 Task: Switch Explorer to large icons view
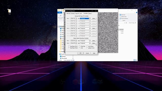tap(136, 60)
